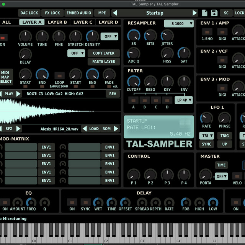Click the SAT knob
Screen dimensions: 245x245
coord(184,53)
